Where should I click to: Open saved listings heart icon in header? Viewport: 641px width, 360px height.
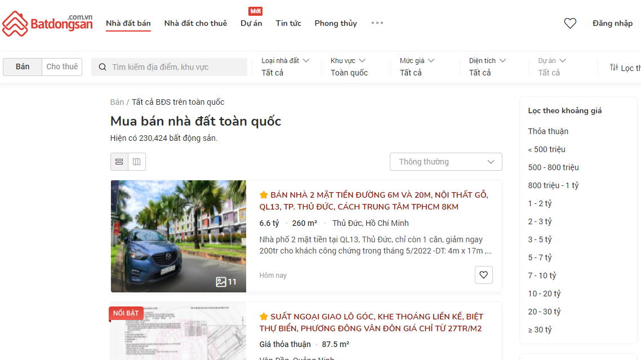(570, 23)
